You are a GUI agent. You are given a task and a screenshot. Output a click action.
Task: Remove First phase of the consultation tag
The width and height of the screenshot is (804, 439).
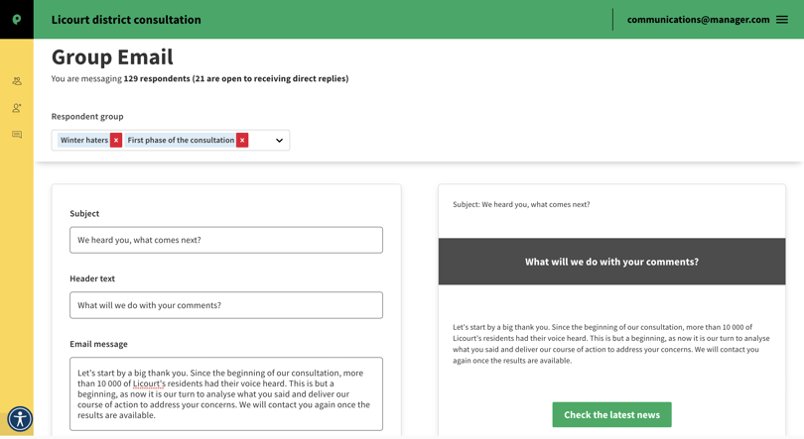click(242, 140)
